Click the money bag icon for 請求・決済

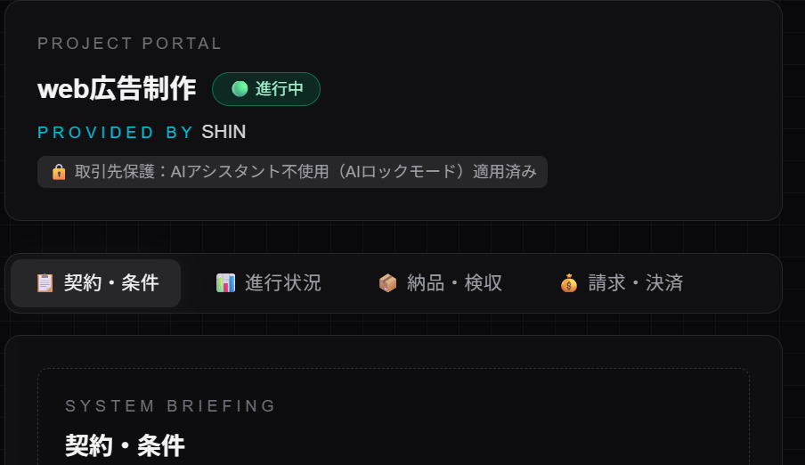pos(569,283)
